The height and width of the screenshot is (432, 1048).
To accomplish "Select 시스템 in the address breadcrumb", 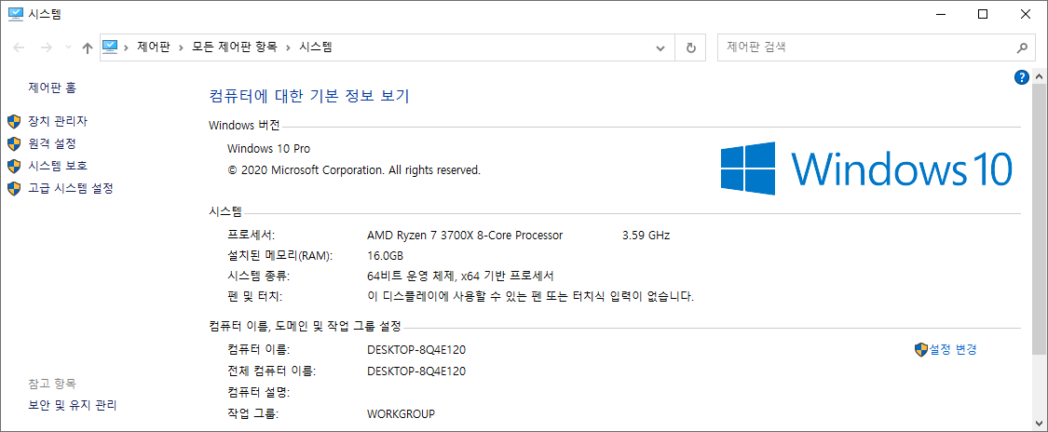I will click(x=315, y=47).
